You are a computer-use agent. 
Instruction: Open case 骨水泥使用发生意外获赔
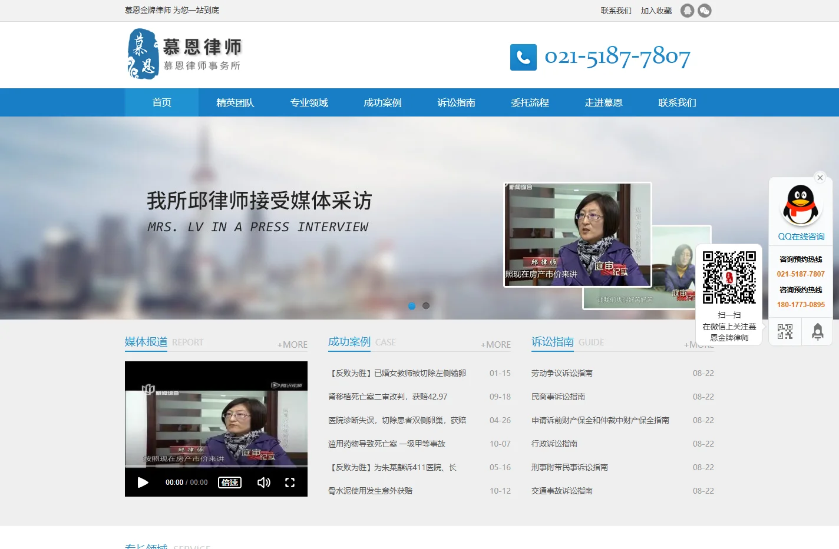point(370,491)
